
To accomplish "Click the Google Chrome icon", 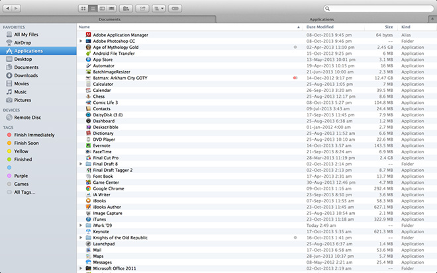I will (88, 188).
